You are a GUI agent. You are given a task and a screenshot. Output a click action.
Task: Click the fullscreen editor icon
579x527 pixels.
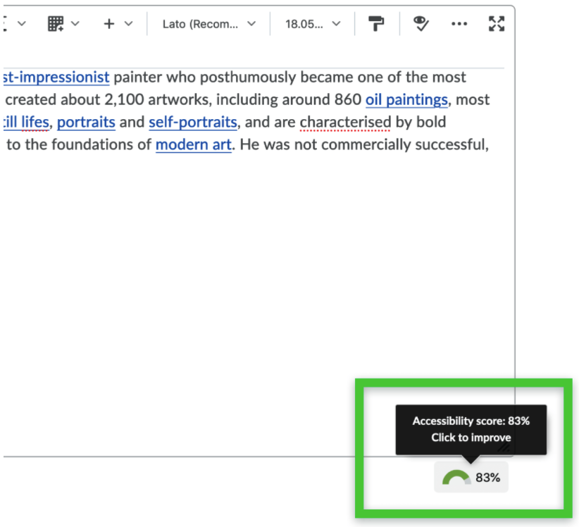[x=497, y=23]
